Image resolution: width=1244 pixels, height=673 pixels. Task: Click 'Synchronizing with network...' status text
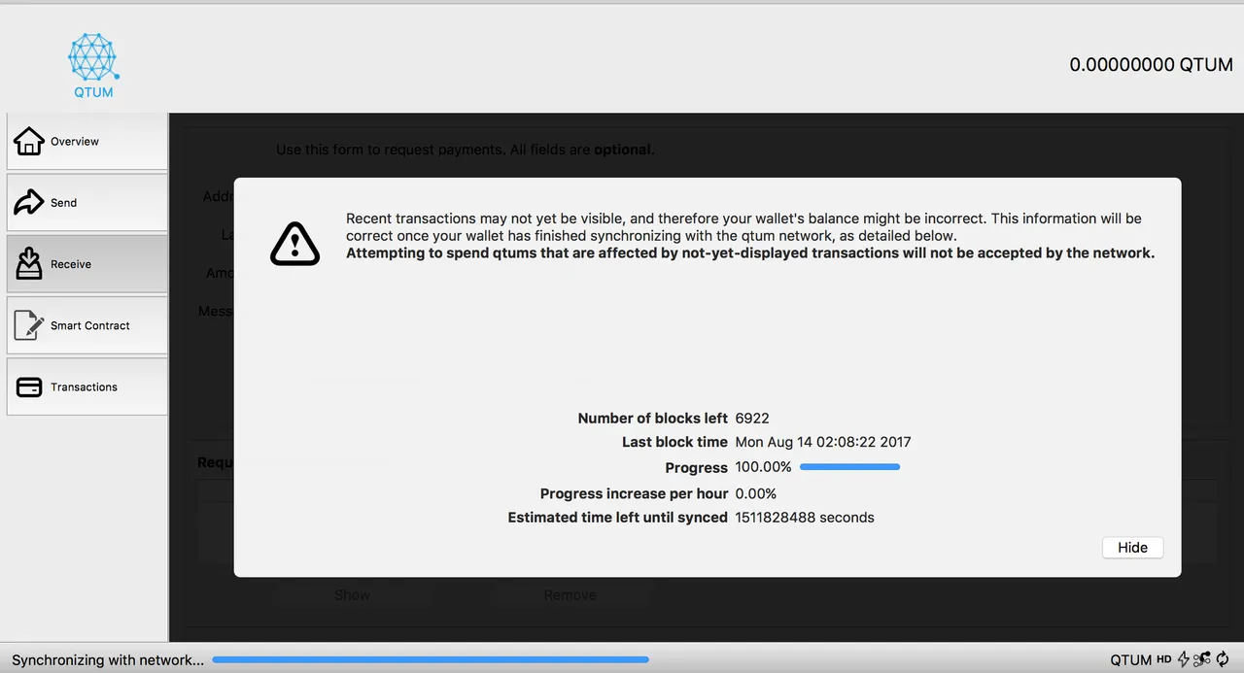tap(108, 659)
